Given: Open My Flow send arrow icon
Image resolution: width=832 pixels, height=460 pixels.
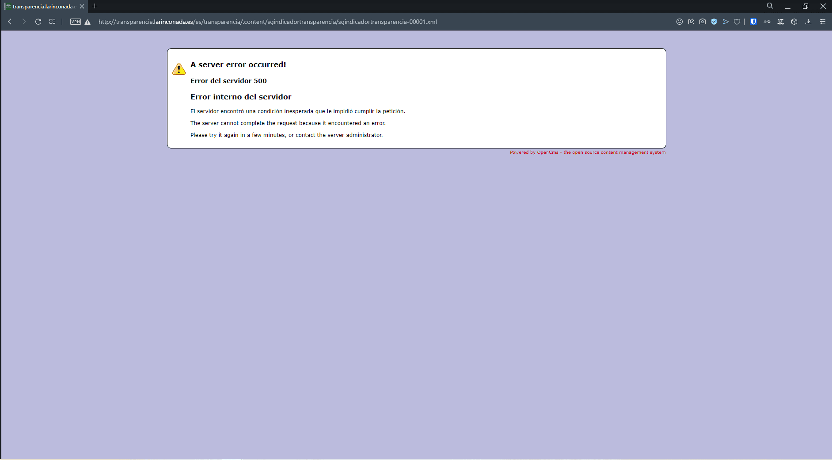Looking at the screenshot, I should [x=726, y=22].
